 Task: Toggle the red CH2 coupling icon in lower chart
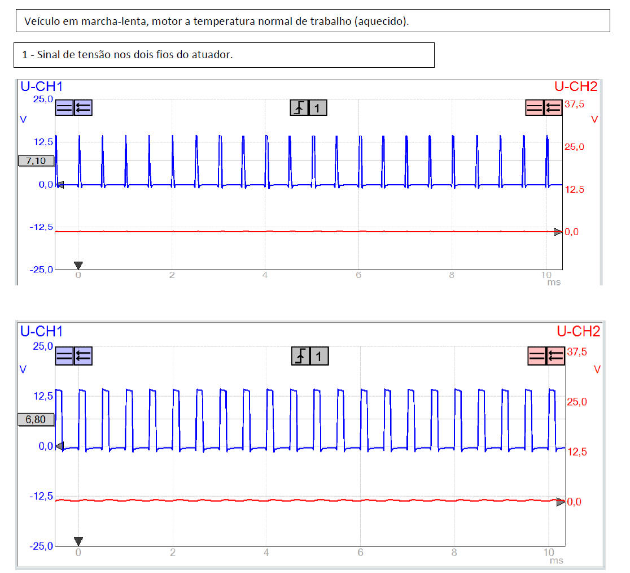tap(536, 356)
